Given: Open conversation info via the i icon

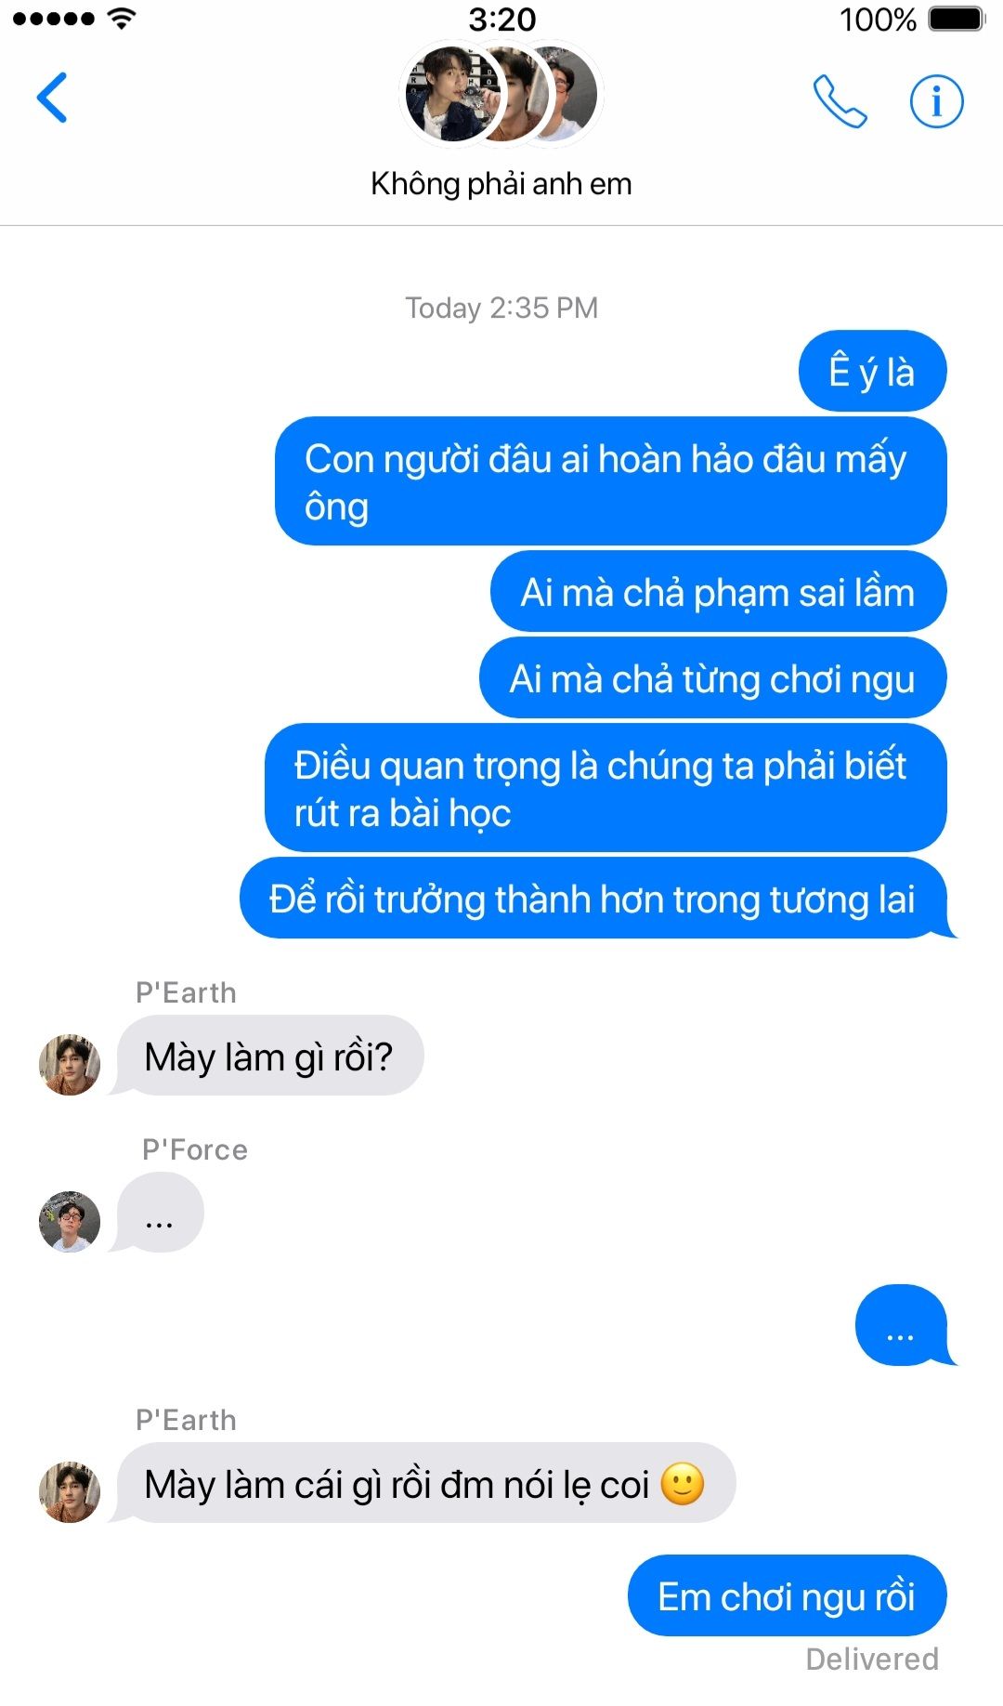Looking at the screenshot, I should coord(936,101).
